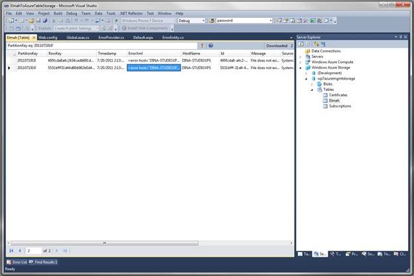Click the PartitionKey filter query field

(x=102, y=46)
